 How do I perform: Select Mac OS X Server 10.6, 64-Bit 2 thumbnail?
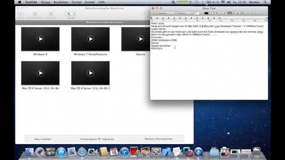[90, 73]
